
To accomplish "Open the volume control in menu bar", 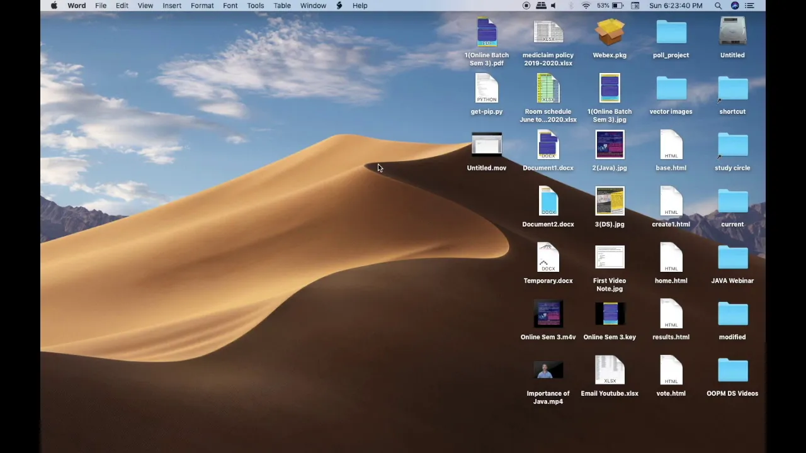I will coord(553,6).
